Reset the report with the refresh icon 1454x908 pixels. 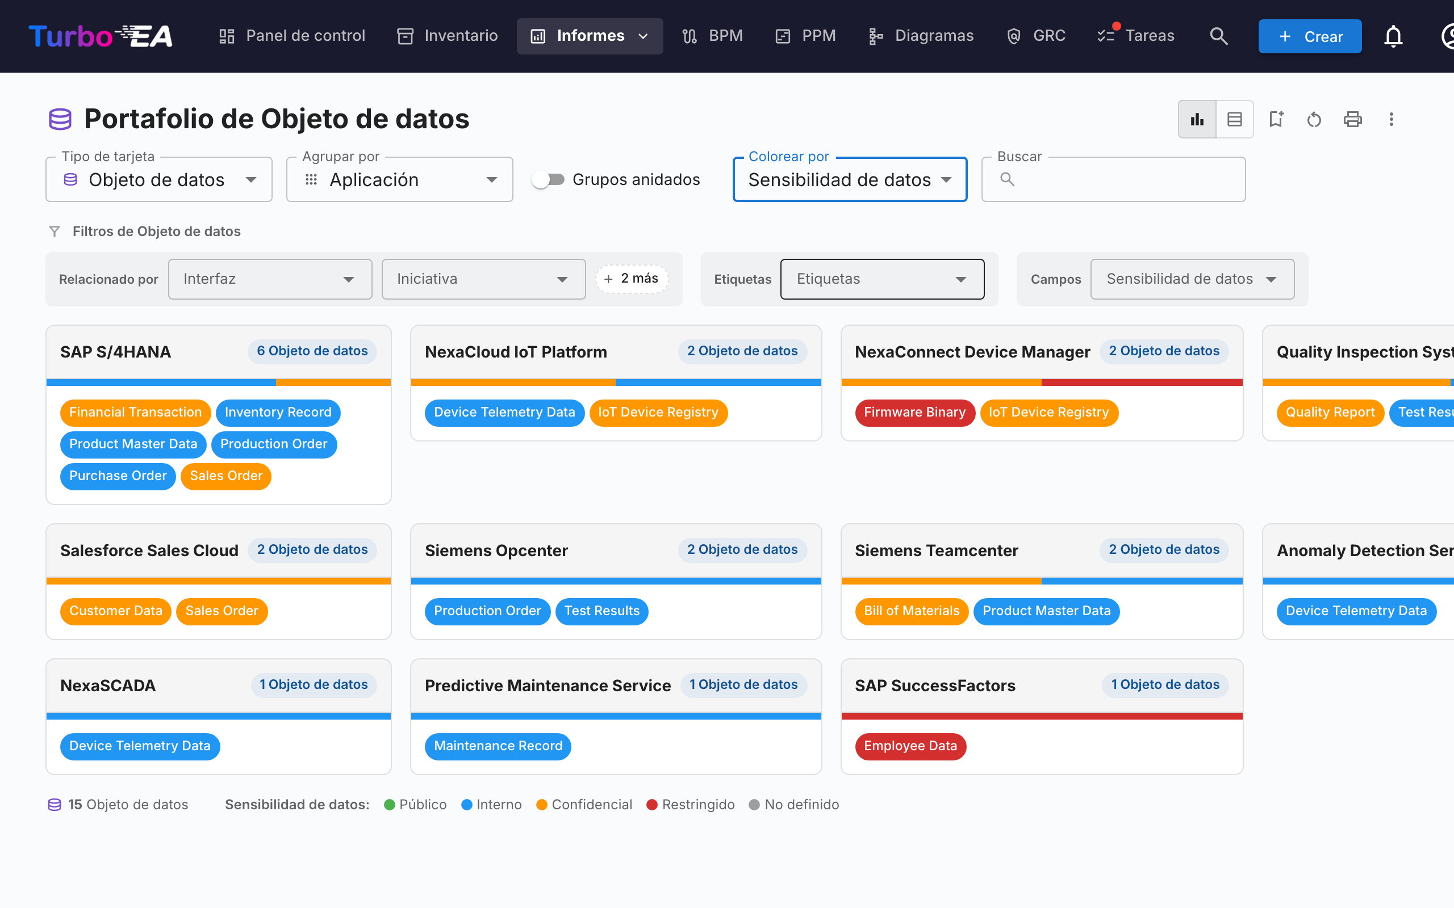(1314, 119)
